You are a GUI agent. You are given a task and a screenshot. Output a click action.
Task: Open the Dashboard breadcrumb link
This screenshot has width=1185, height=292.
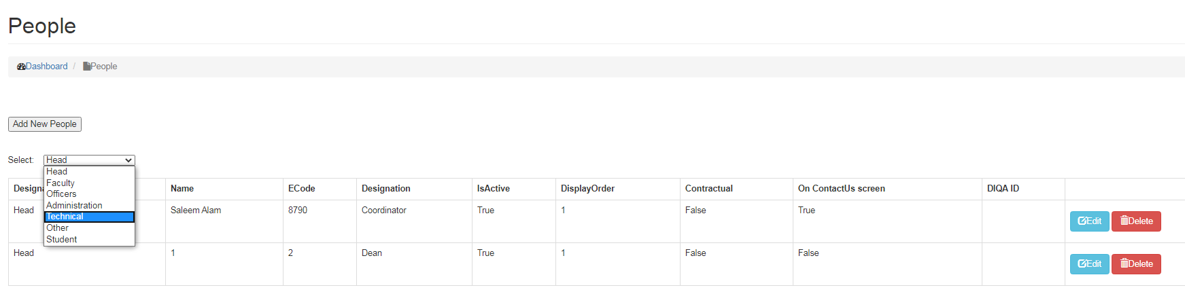point(46,67)
